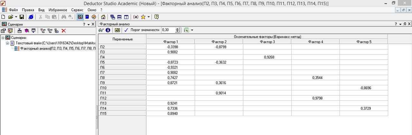
Task: Open the ? help menu
Action: coord(101,10)
